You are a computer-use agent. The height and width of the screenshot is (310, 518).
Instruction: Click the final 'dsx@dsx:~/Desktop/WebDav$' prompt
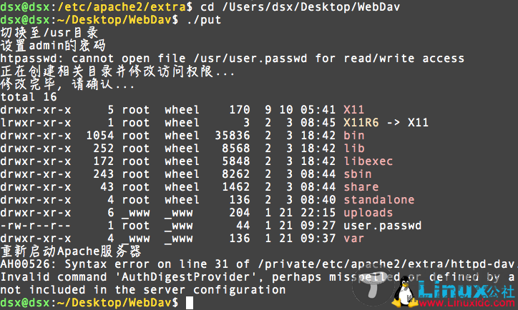(89, 303)
